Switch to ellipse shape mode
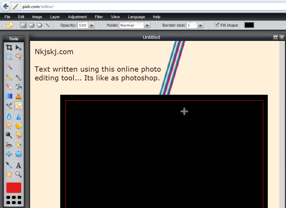The image size is (286, 208). (40, 25)
